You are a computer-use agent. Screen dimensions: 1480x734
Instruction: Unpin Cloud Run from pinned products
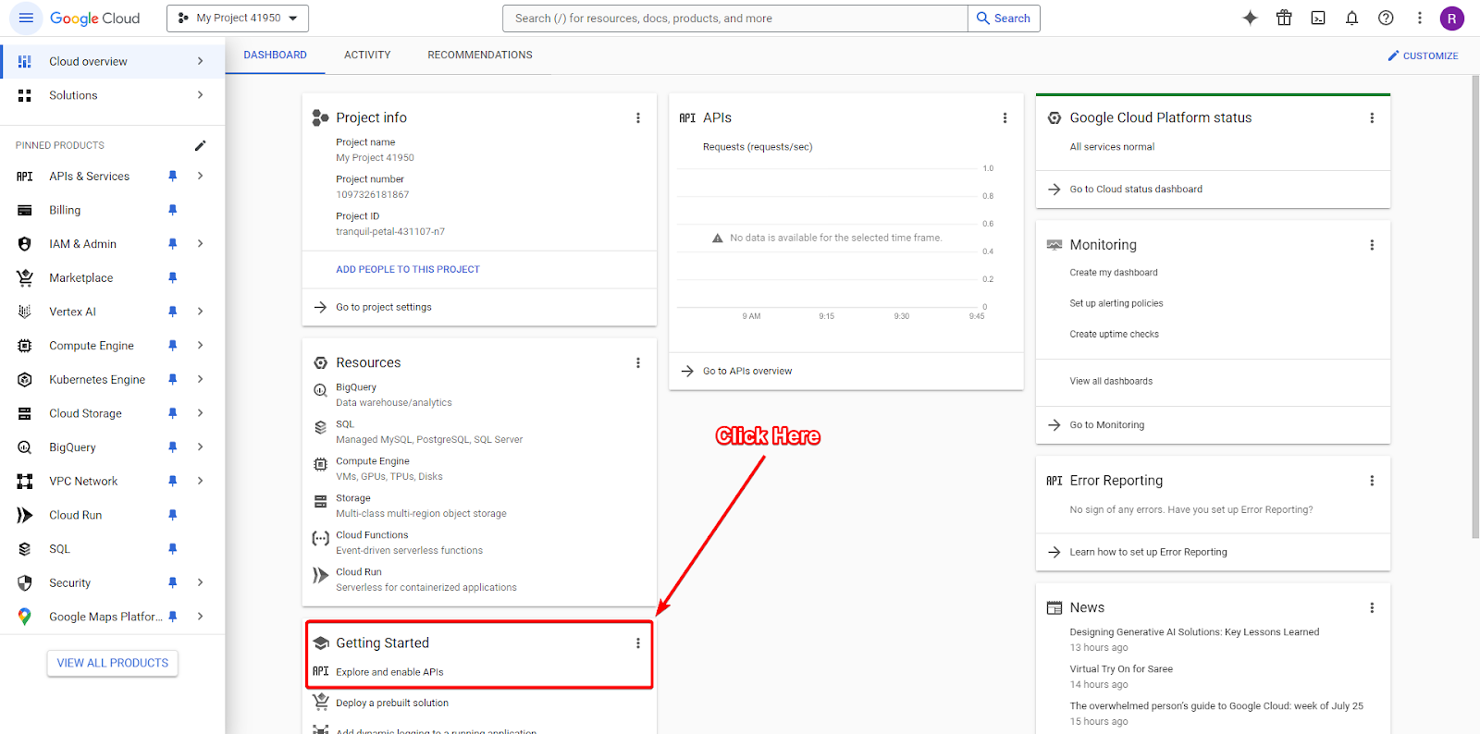click(x=172, y=515)
